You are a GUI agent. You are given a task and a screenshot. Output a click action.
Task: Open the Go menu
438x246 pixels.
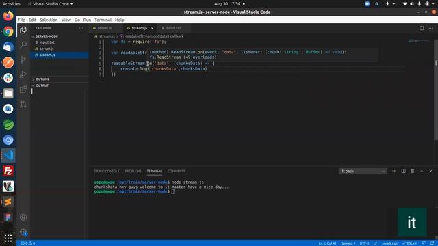77,20
